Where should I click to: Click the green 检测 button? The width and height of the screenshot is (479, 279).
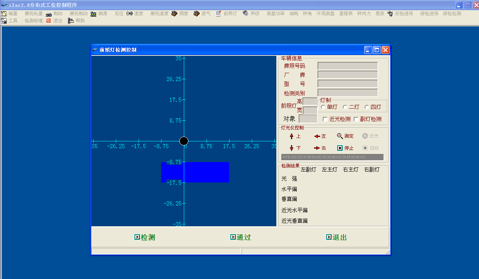point(145,237)
